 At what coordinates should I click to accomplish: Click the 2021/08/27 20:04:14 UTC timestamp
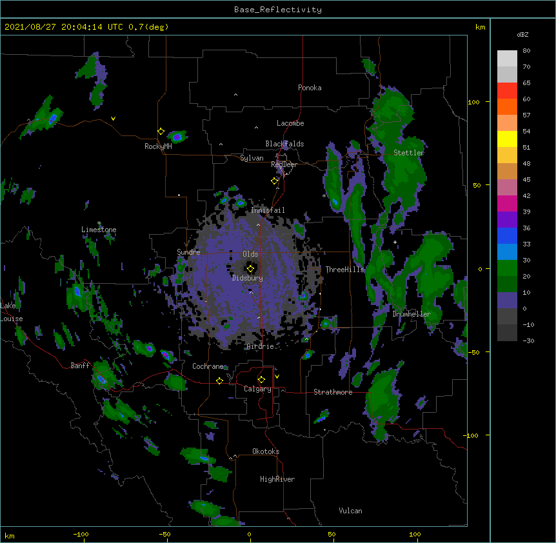click(63, 27)
